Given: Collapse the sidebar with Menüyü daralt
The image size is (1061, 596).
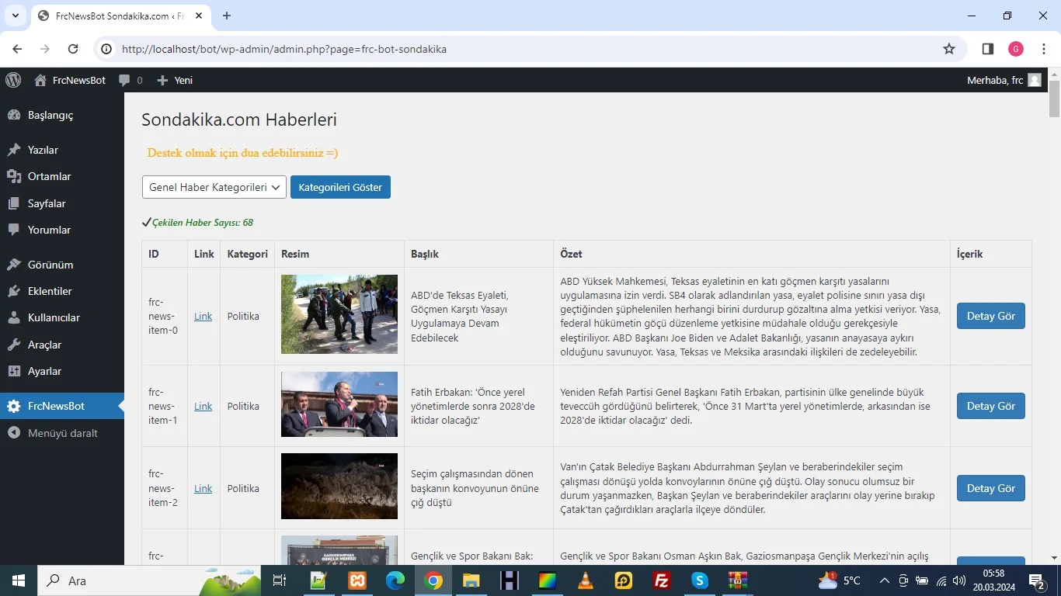Looking at the screenshot, I should pos(62,433).
